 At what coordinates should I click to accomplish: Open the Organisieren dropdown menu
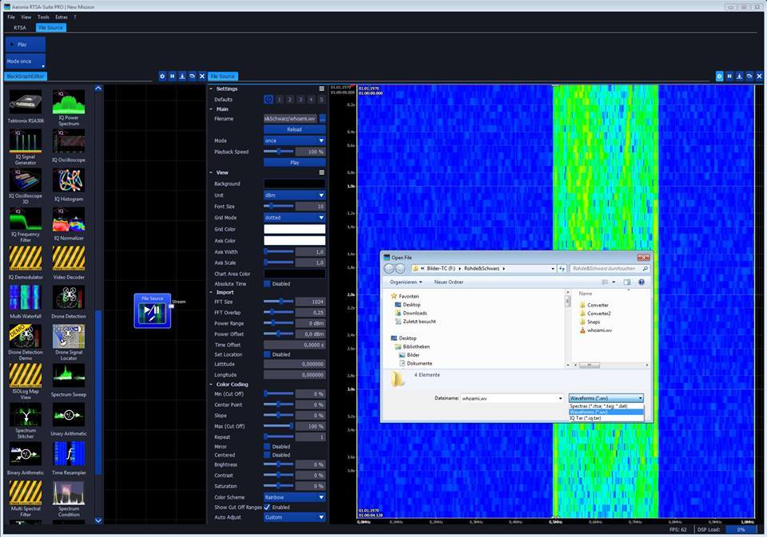(x=406, y=282)
